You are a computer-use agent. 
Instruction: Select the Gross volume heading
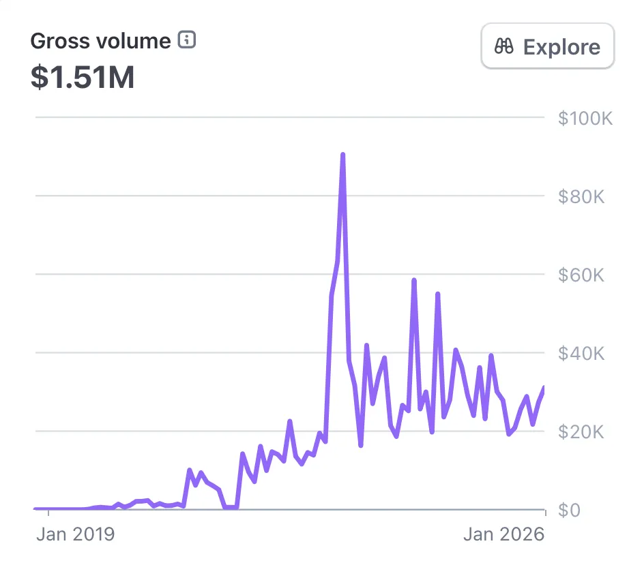click(x=101, y=41)
